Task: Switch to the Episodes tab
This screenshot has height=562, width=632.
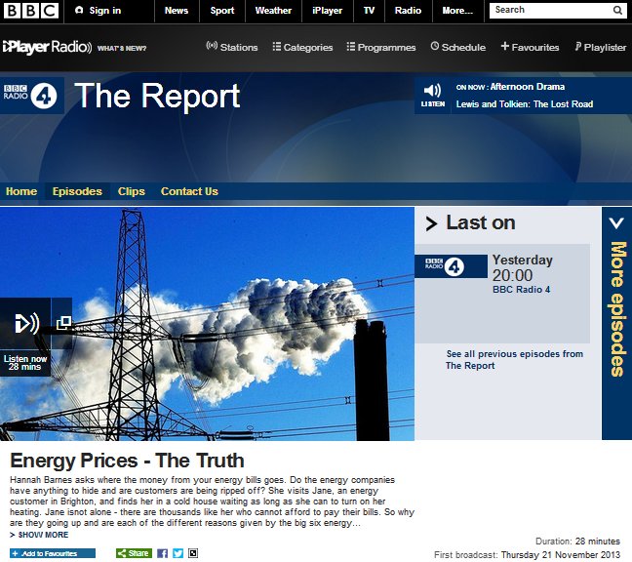Action: pos(77,191)
